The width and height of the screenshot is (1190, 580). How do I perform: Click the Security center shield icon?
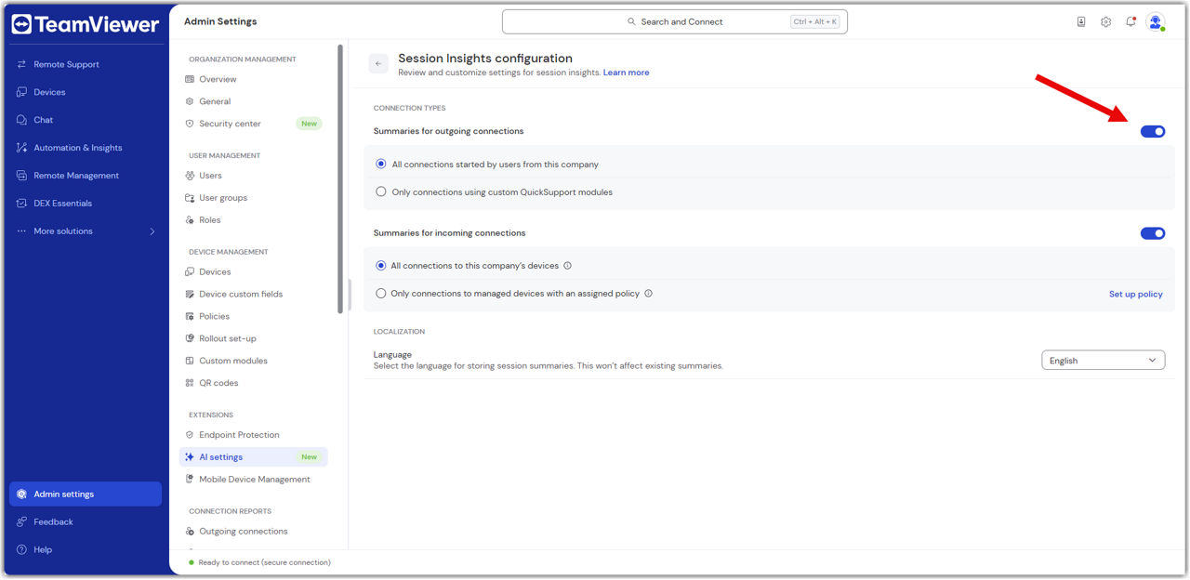point(190,124)
